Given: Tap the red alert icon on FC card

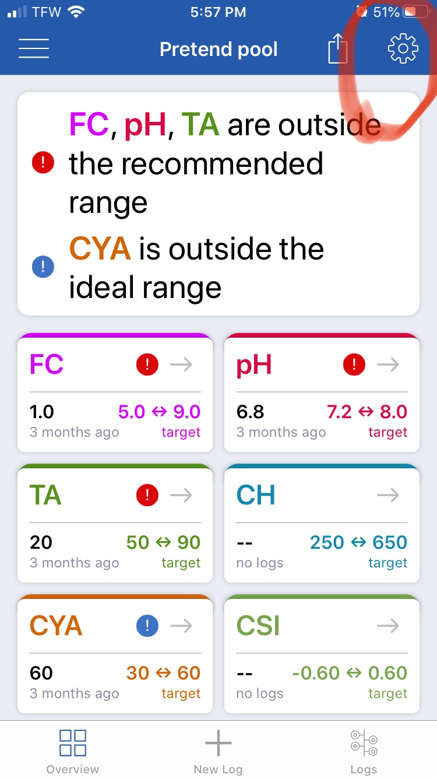Looking at the screenshot, I should coord(147,365).
